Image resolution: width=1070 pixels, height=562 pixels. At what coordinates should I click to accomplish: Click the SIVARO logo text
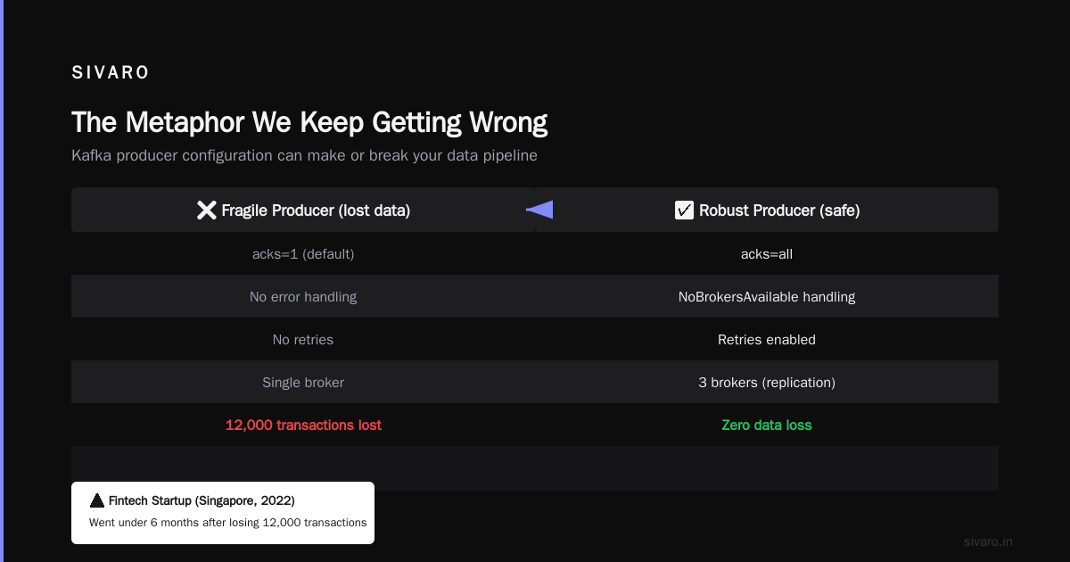click(111, 73)
